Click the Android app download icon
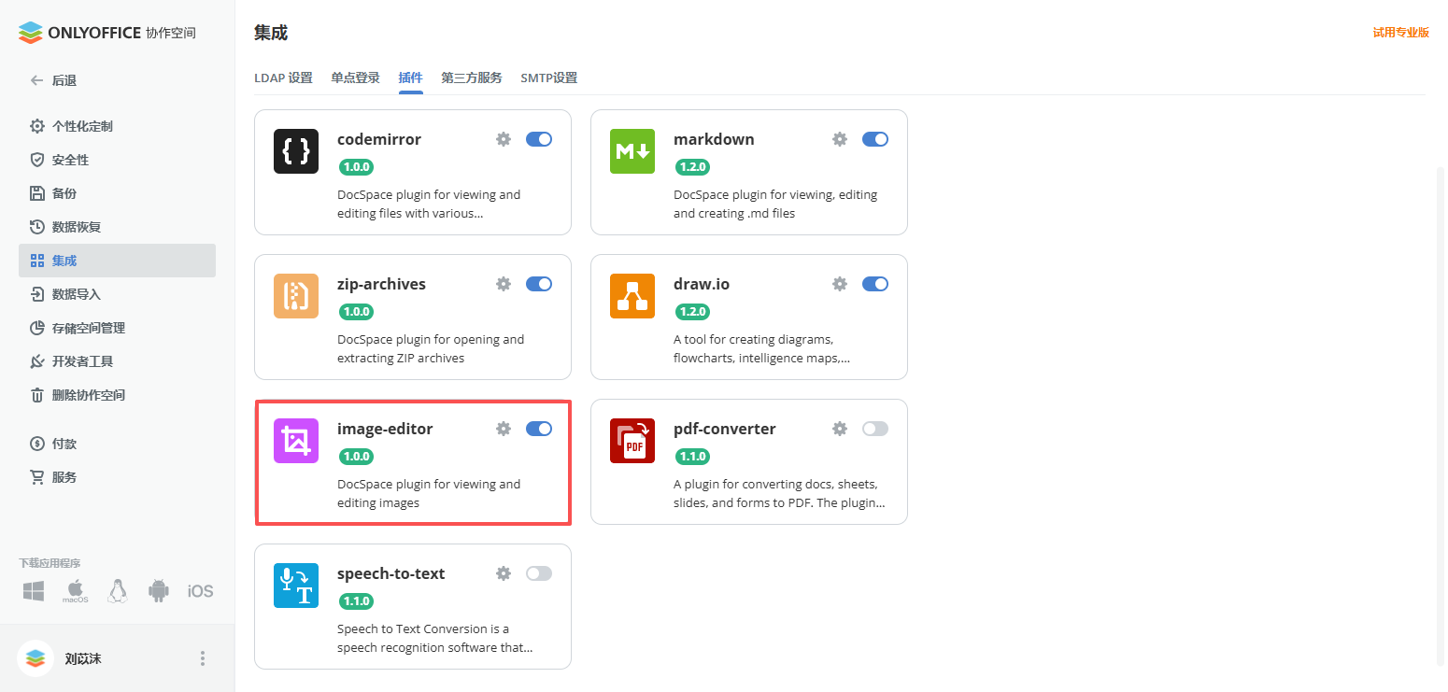The width and height of the screenshot is (1448, 692). tap(159, 591)
